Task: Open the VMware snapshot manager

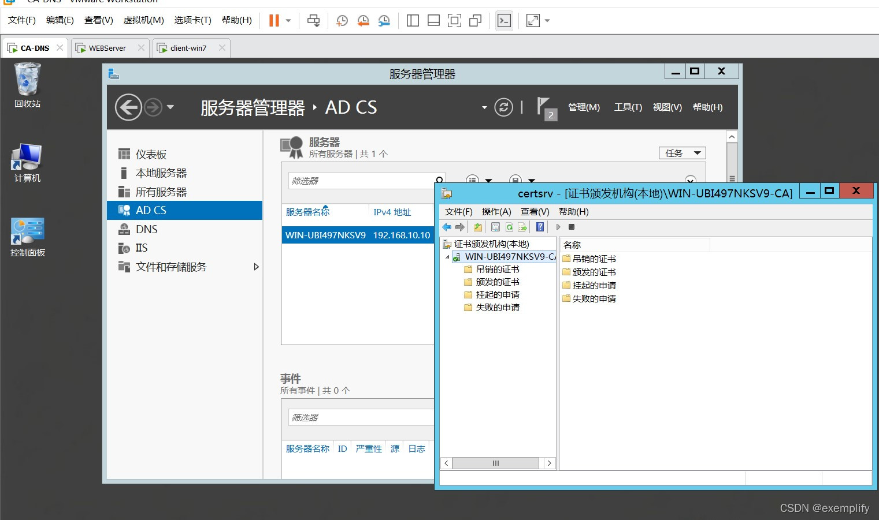Action: [384, 21]
